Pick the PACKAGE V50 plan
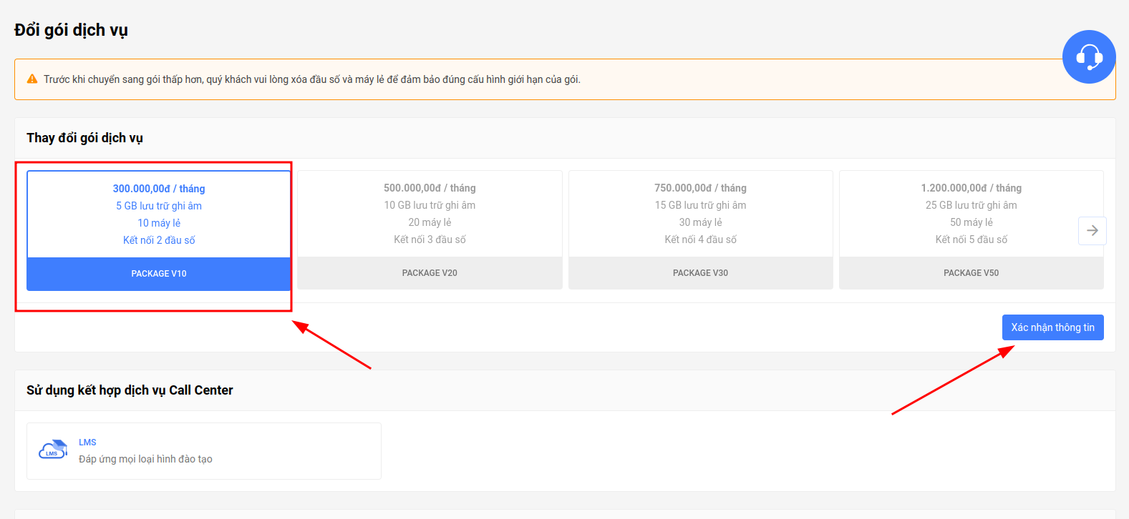 (971, 229)
